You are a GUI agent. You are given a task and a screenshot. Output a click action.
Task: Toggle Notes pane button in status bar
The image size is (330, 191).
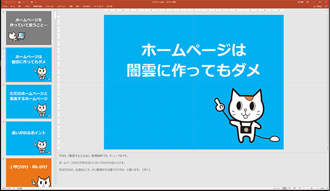[x=276, y=188]
